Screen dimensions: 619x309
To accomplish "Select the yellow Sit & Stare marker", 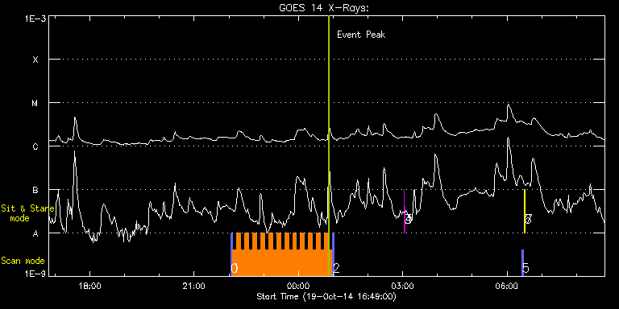I will point(525,212).
